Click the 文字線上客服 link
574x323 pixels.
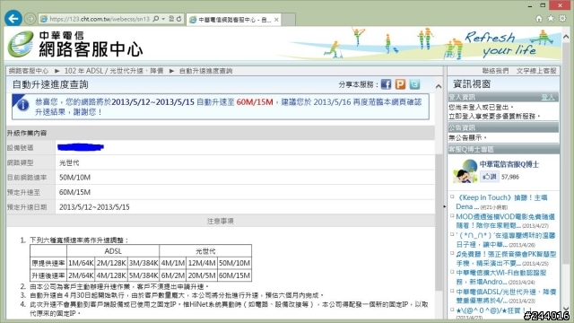(536, 71)
